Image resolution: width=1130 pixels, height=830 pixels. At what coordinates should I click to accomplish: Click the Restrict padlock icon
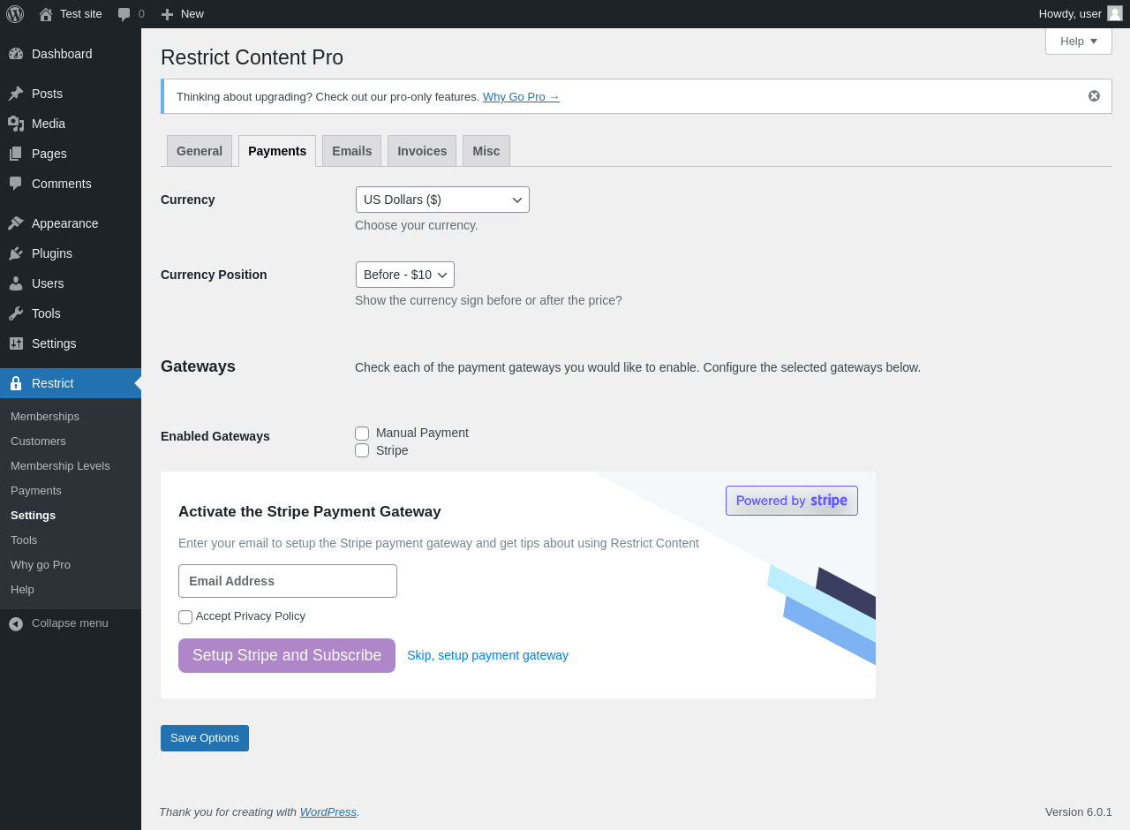coord(16,383)
